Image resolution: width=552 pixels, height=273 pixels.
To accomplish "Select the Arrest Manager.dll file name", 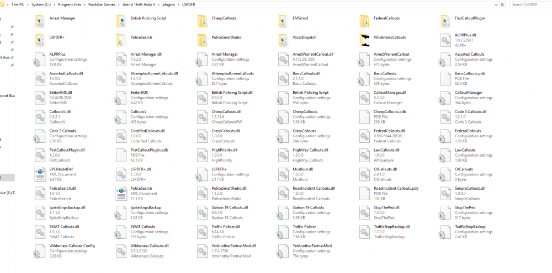I will click(x=146, y=55).
